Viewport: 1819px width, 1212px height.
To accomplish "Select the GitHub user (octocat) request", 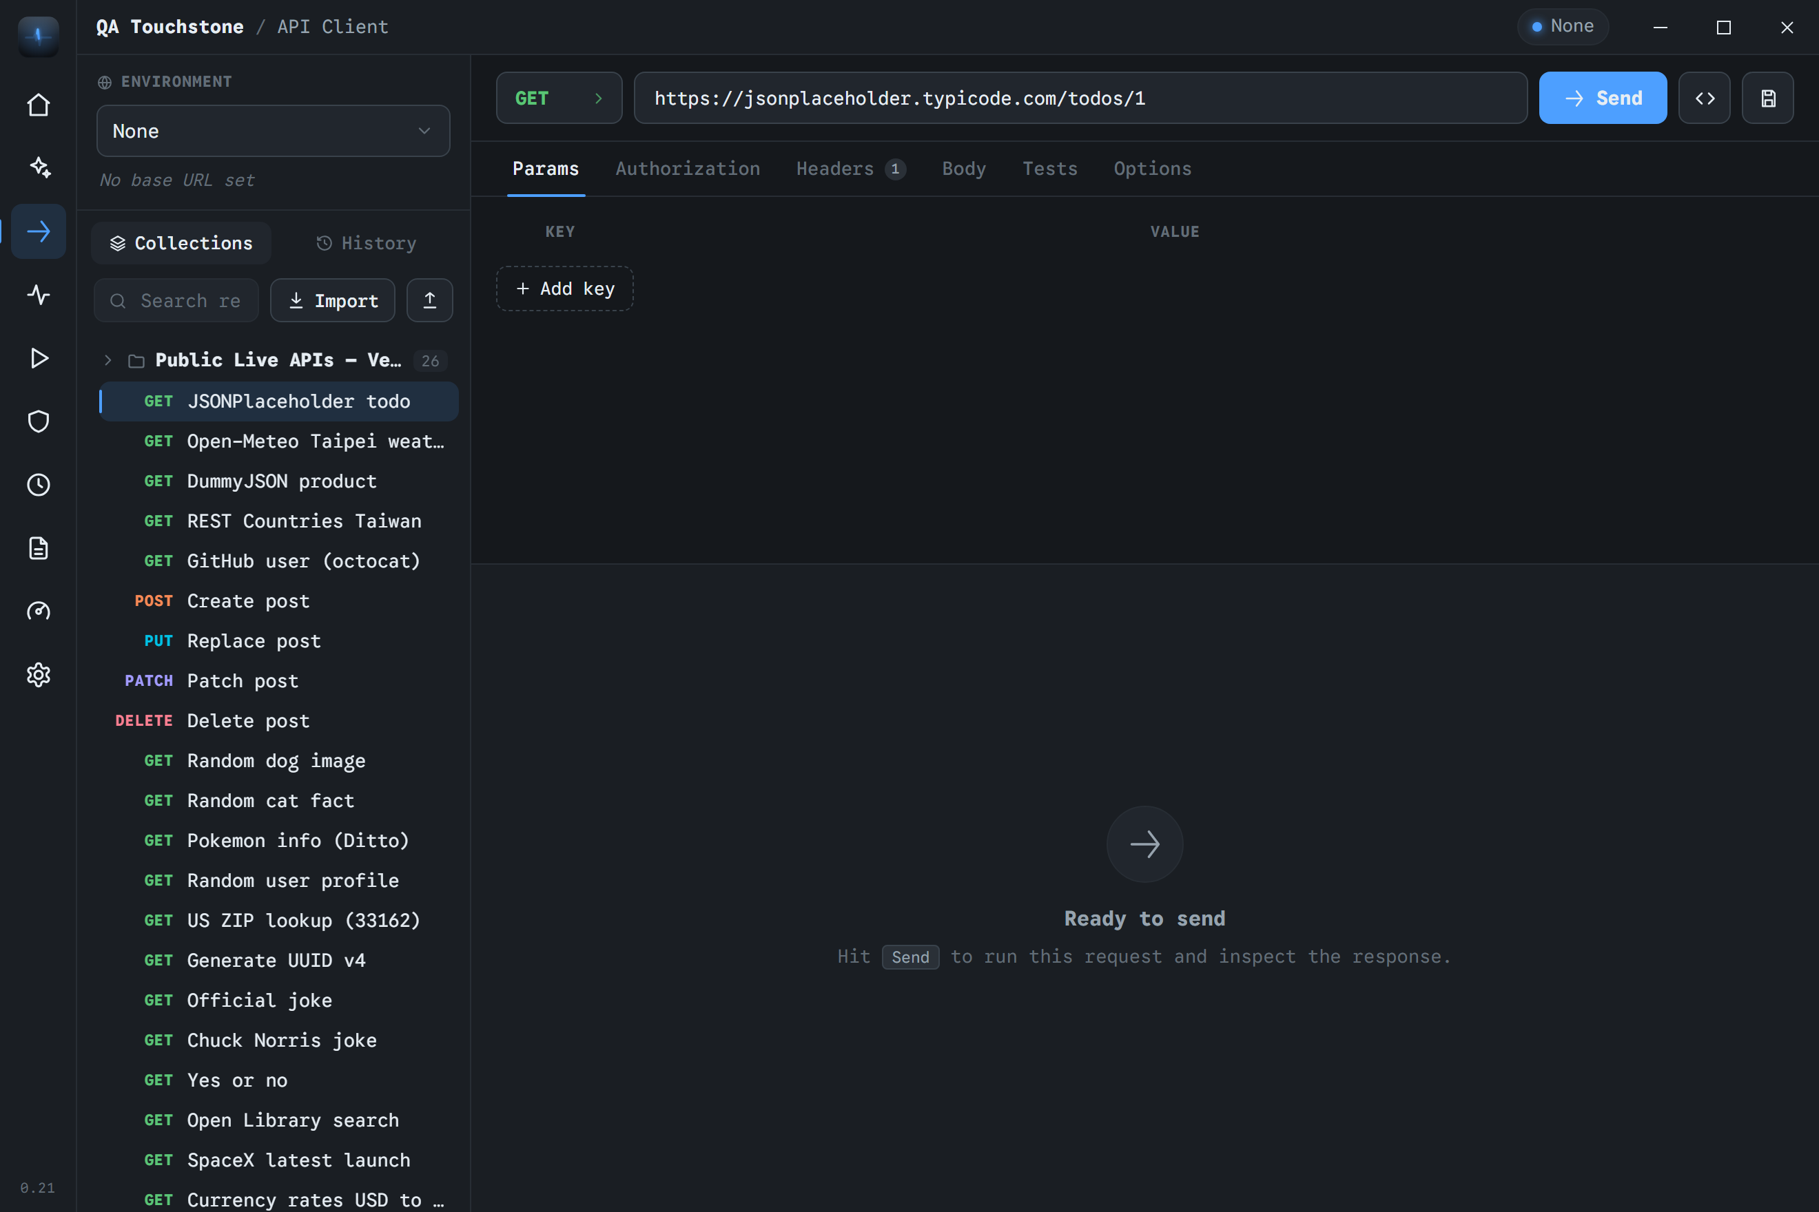I will [x=279, y=561].
